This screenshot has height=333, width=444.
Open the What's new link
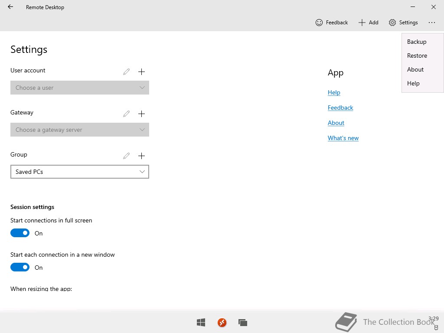click(x=343, y=138)
